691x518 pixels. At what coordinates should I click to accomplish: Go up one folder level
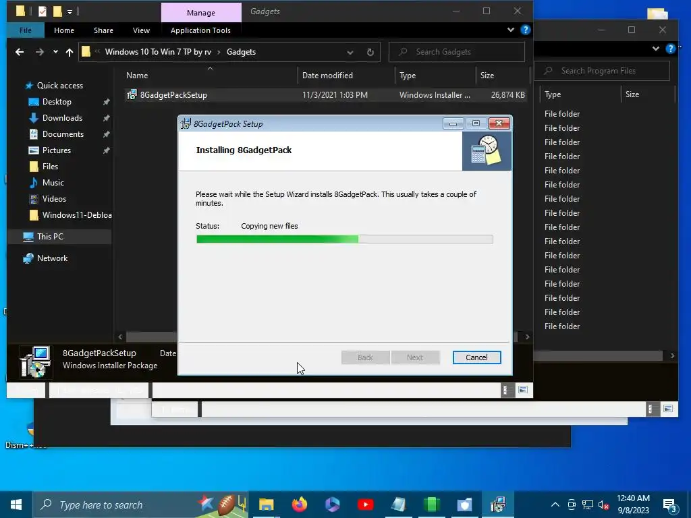[x=70, y=52]
